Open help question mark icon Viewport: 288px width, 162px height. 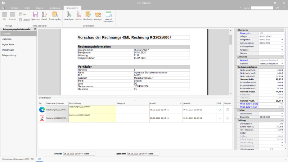(284, 8)
